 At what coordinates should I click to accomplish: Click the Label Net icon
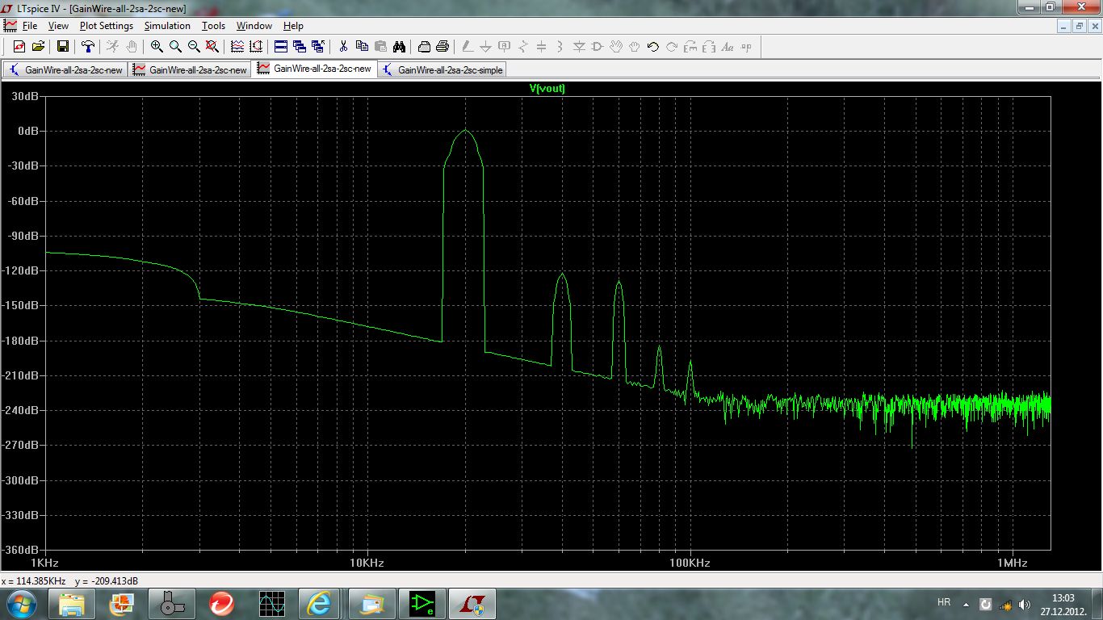point(505,47)
